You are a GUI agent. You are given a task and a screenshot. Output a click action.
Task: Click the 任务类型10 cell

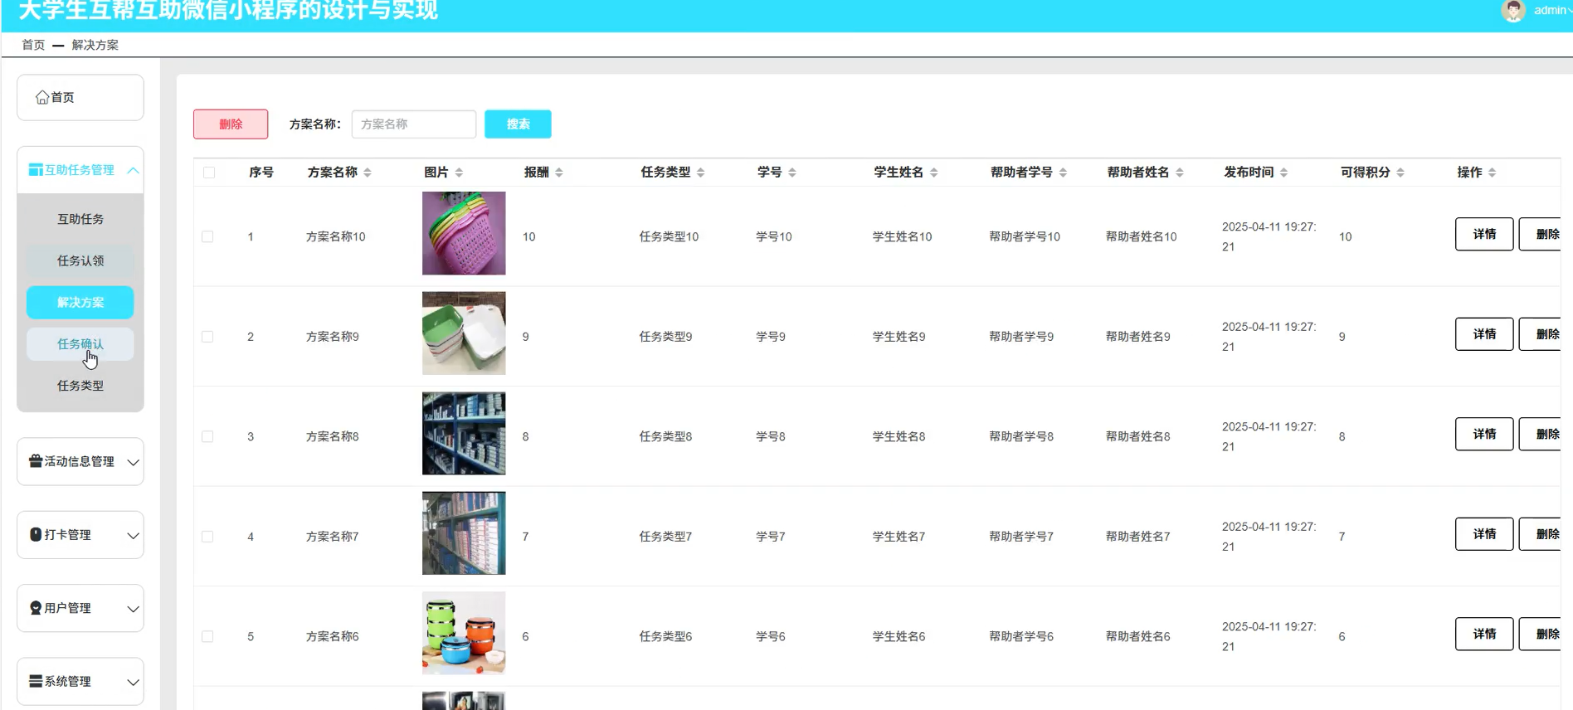[x=669, y=237]
